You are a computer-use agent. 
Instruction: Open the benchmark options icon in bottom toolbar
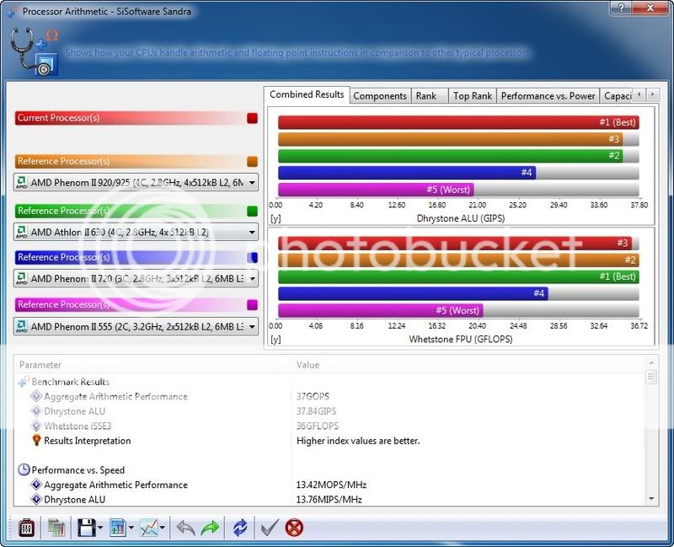click(27, 528)
